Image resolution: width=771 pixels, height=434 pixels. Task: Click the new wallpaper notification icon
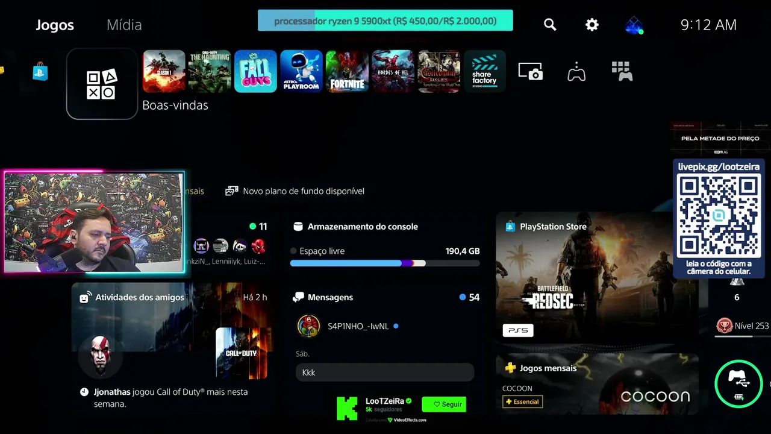tap(231, 191)
